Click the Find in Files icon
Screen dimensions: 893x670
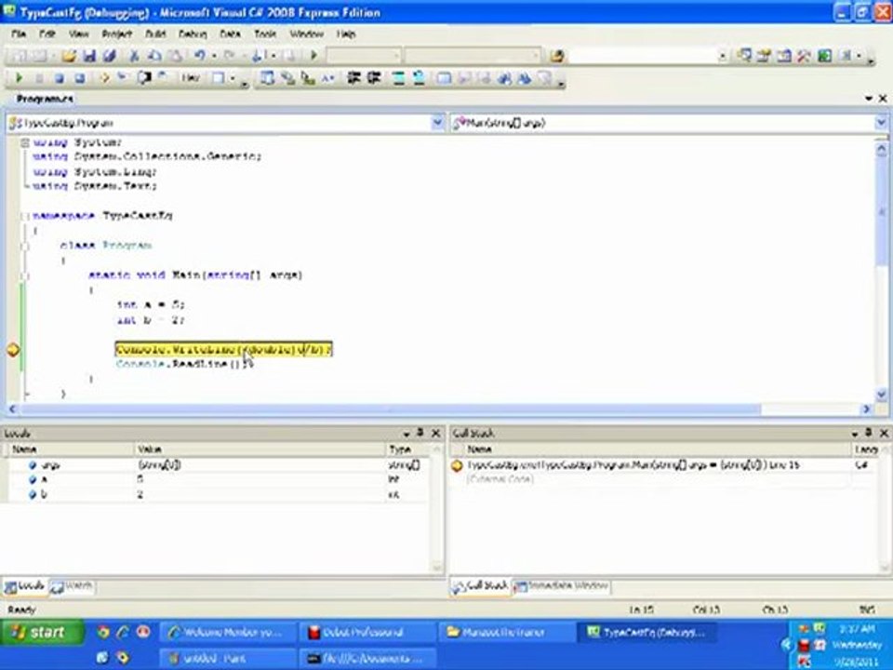[x=557, y=56]
